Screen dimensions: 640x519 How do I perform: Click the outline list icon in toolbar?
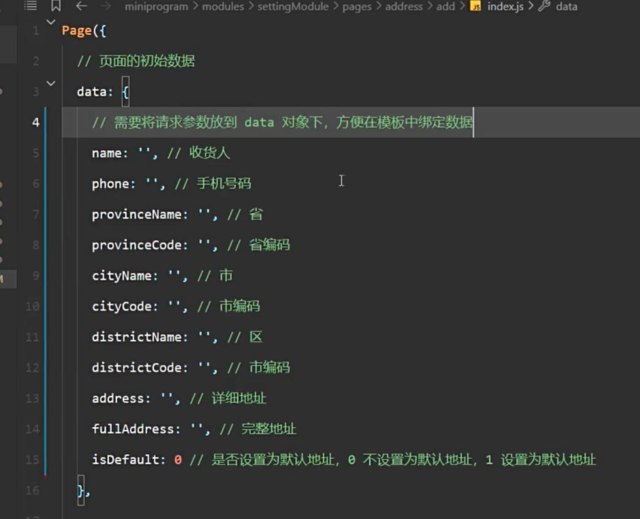tap(31, 6)
